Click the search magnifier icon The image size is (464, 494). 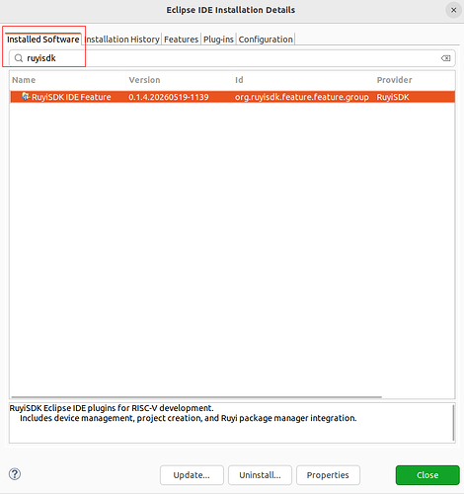pyautogui.click(x=19, y=58)
